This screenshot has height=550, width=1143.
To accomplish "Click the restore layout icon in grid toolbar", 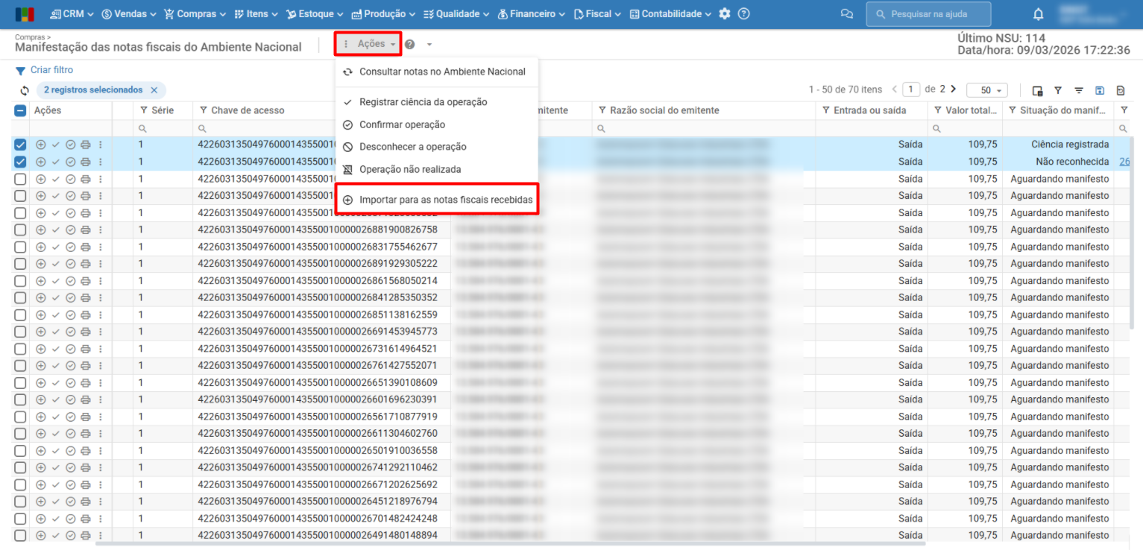I will click(1121, 90).
